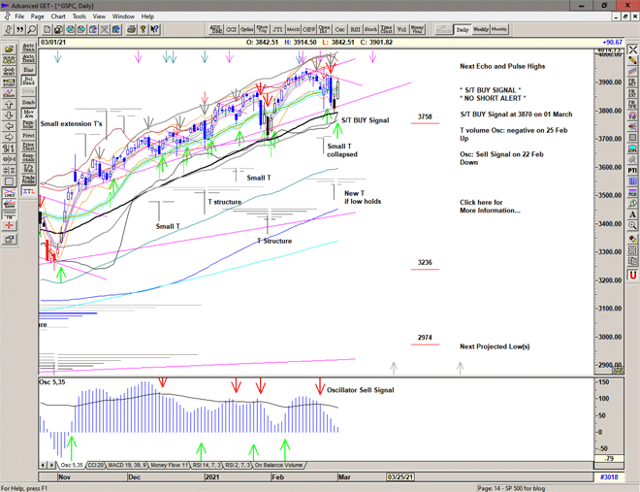Toggle the Mov Ave study
The width and height of the screenshot is (640, 492).
pos(29,115)
